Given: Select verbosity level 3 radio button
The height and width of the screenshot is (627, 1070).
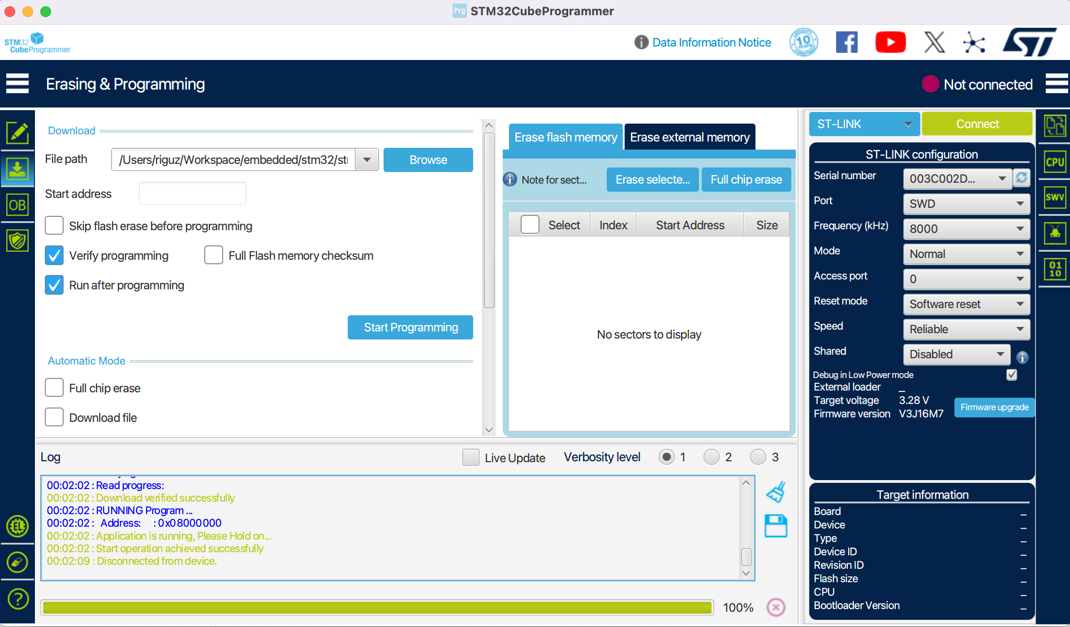Looking at the screenshot, I should click(758, 457).
